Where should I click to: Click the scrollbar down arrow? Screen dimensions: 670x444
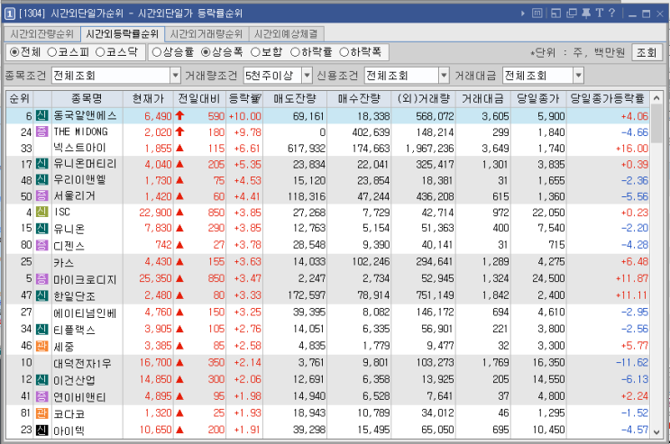[656, 432]
